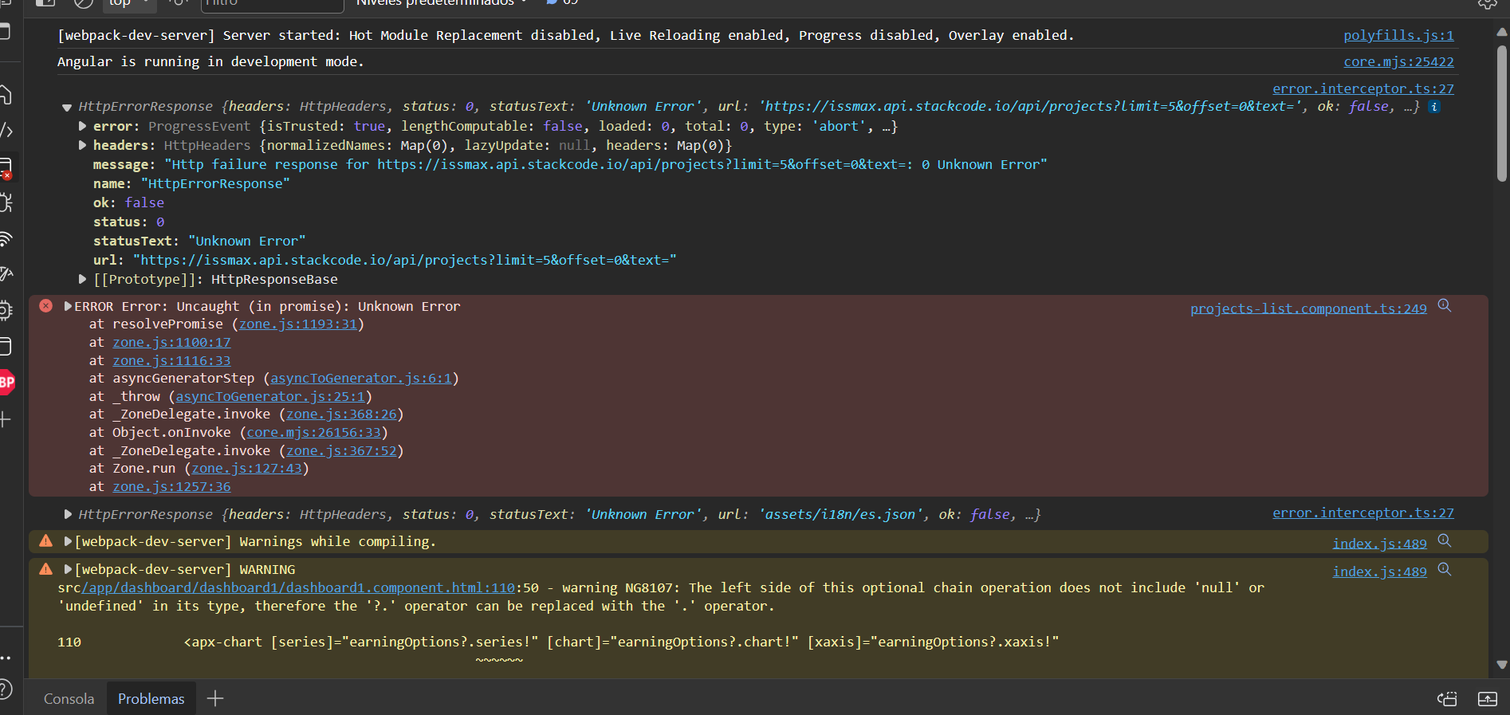The height and width of the screenshot is (715, 1510).
Task: Select the Problemas tab
Action: (151, 699)
